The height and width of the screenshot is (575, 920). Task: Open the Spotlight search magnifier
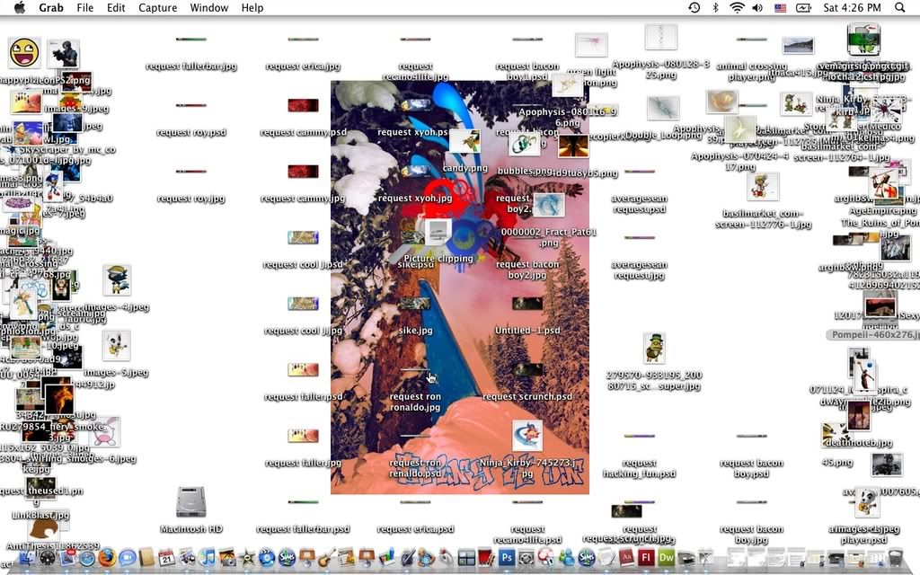click(x=900, y=8)
